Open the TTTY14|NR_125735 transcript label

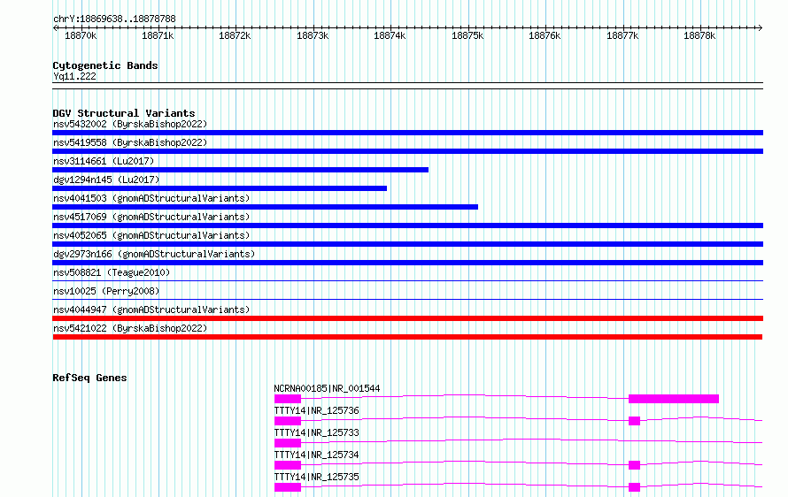[x=317, y=477]
